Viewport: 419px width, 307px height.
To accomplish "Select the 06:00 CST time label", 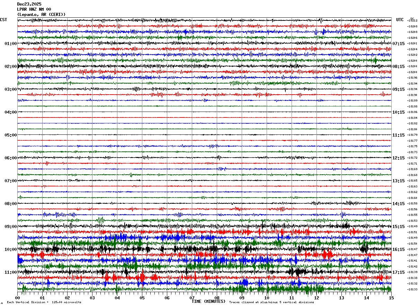I will pyautogui.click(x=11, y=158).
